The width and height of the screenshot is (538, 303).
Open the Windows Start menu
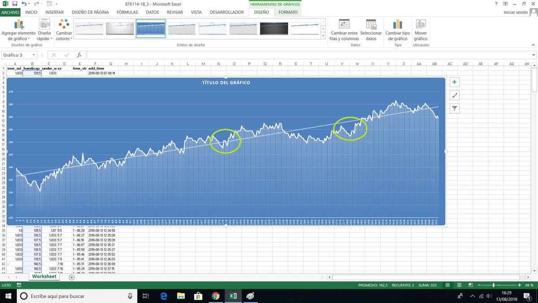[8, 296]
